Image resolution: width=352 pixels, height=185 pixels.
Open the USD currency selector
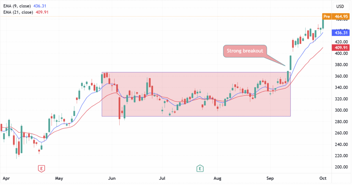tap(340, 7)
